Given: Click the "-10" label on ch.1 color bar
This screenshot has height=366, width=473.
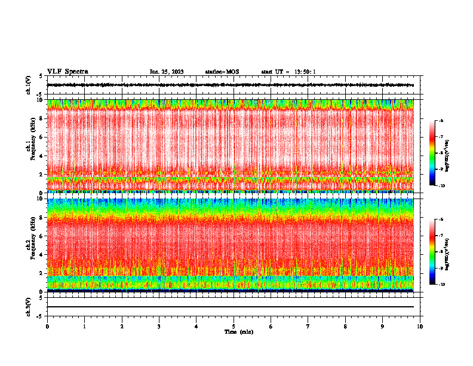Looking at the screenshot, I should [442, 186].
